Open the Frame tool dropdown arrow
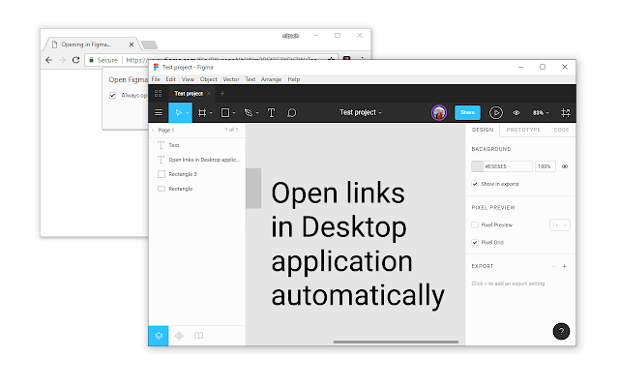This screenshot has width=619, height=387. (x=211, y=113)
